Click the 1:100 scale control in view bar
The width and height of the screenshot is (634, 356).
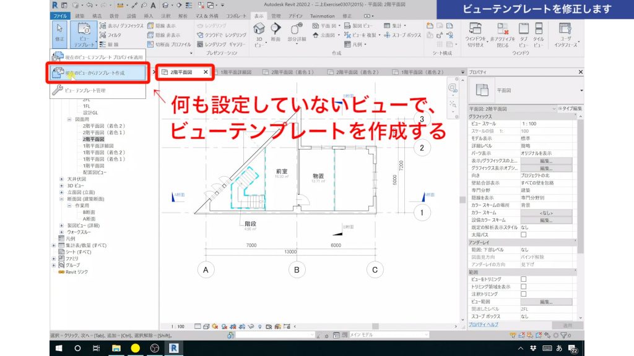(178, 326)
